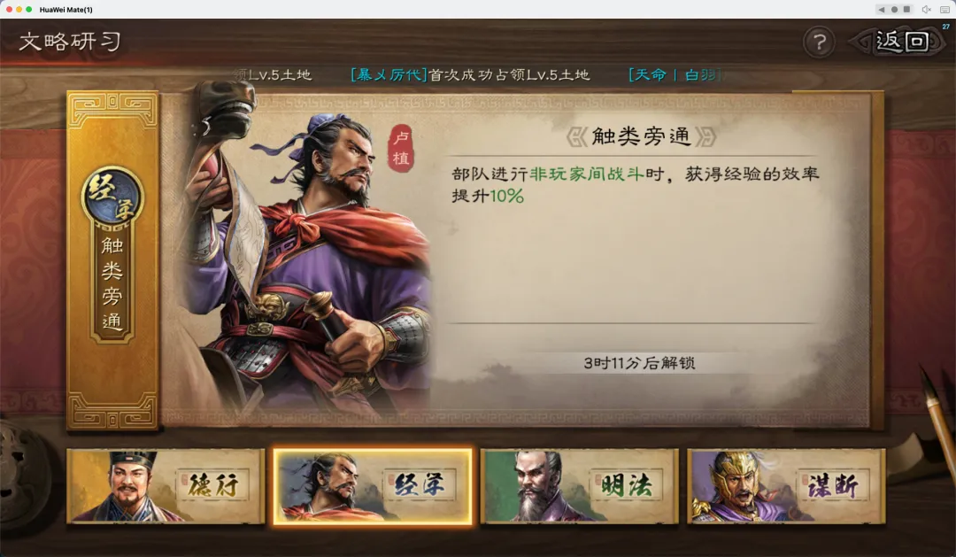Tap the Android home circle in title bar
956x557 pixels.
[894, 9]
